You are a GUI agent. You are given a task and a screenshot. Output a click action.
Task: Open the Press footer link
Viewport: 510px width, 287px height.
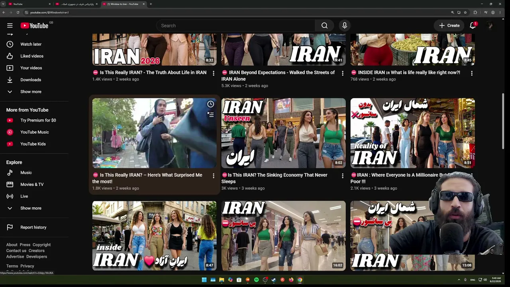(25, 245)
